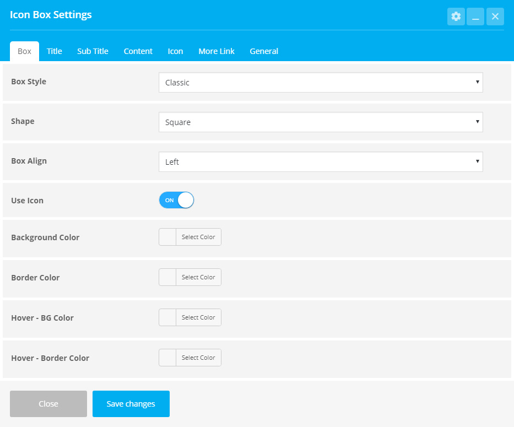
Task: Click the Box Style label text
Action: click(x=29, y=82)
